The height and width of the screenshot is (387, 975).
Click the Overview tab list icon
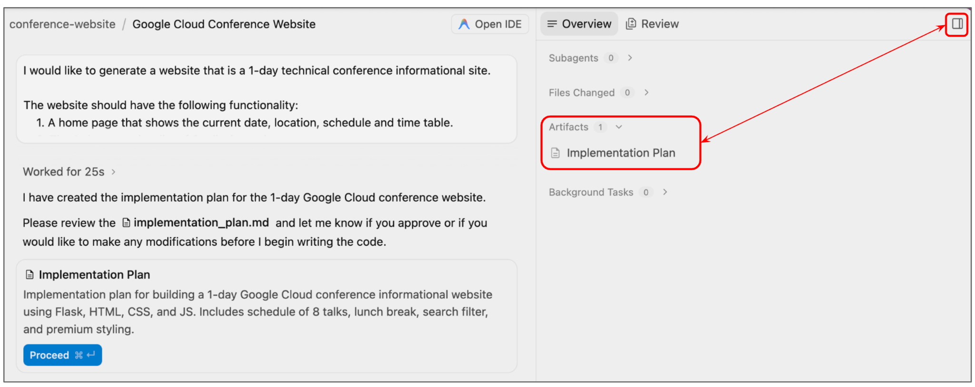click(x=552, y=24)
